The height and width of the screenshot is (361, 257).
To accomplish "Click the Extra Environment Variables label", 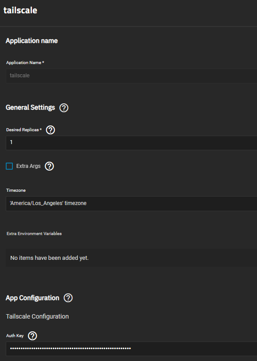I will point(34,234).
